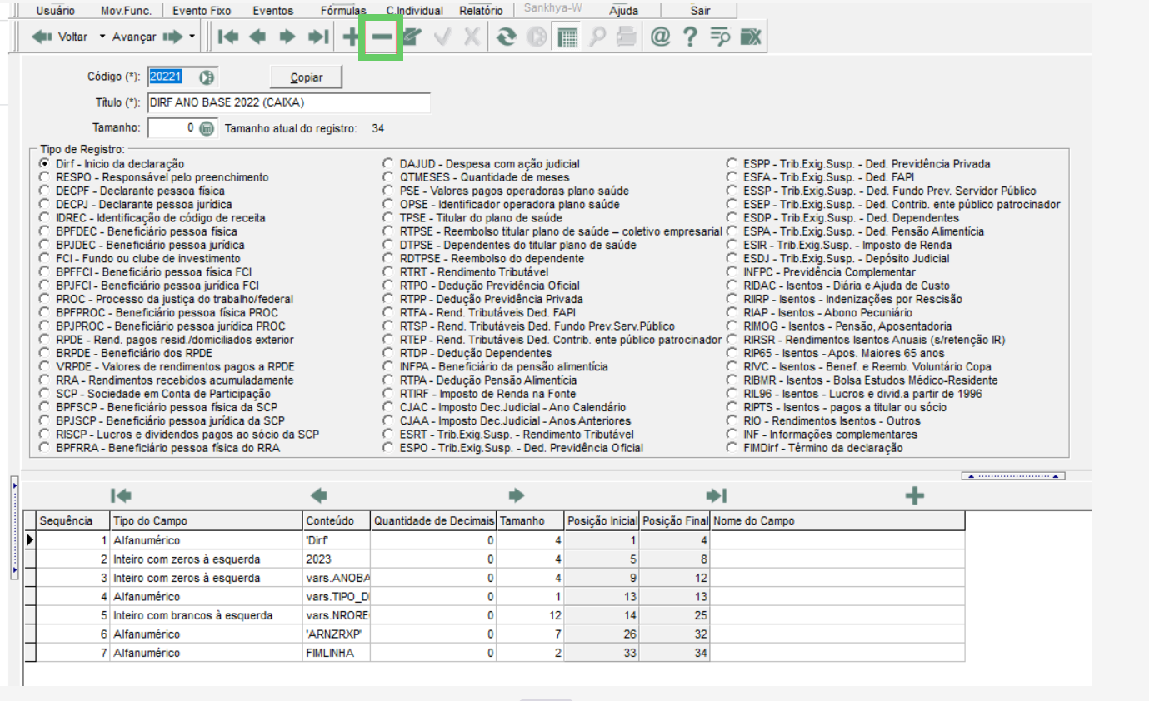Click the calculator icon beside Tamanho
Screen dimensions: 1149x701
[207, 128]
